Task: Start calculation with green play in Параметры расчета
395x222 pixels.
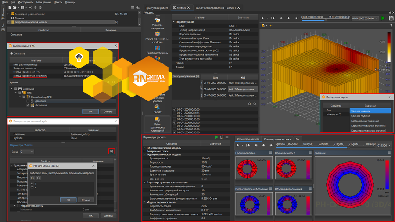Action: pyautogui.click(x=216, y=137)
